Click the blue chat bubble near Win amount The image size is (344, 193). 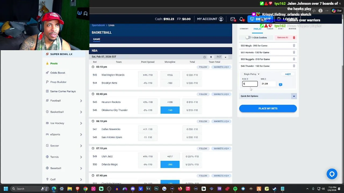click(x=280, y=84)
